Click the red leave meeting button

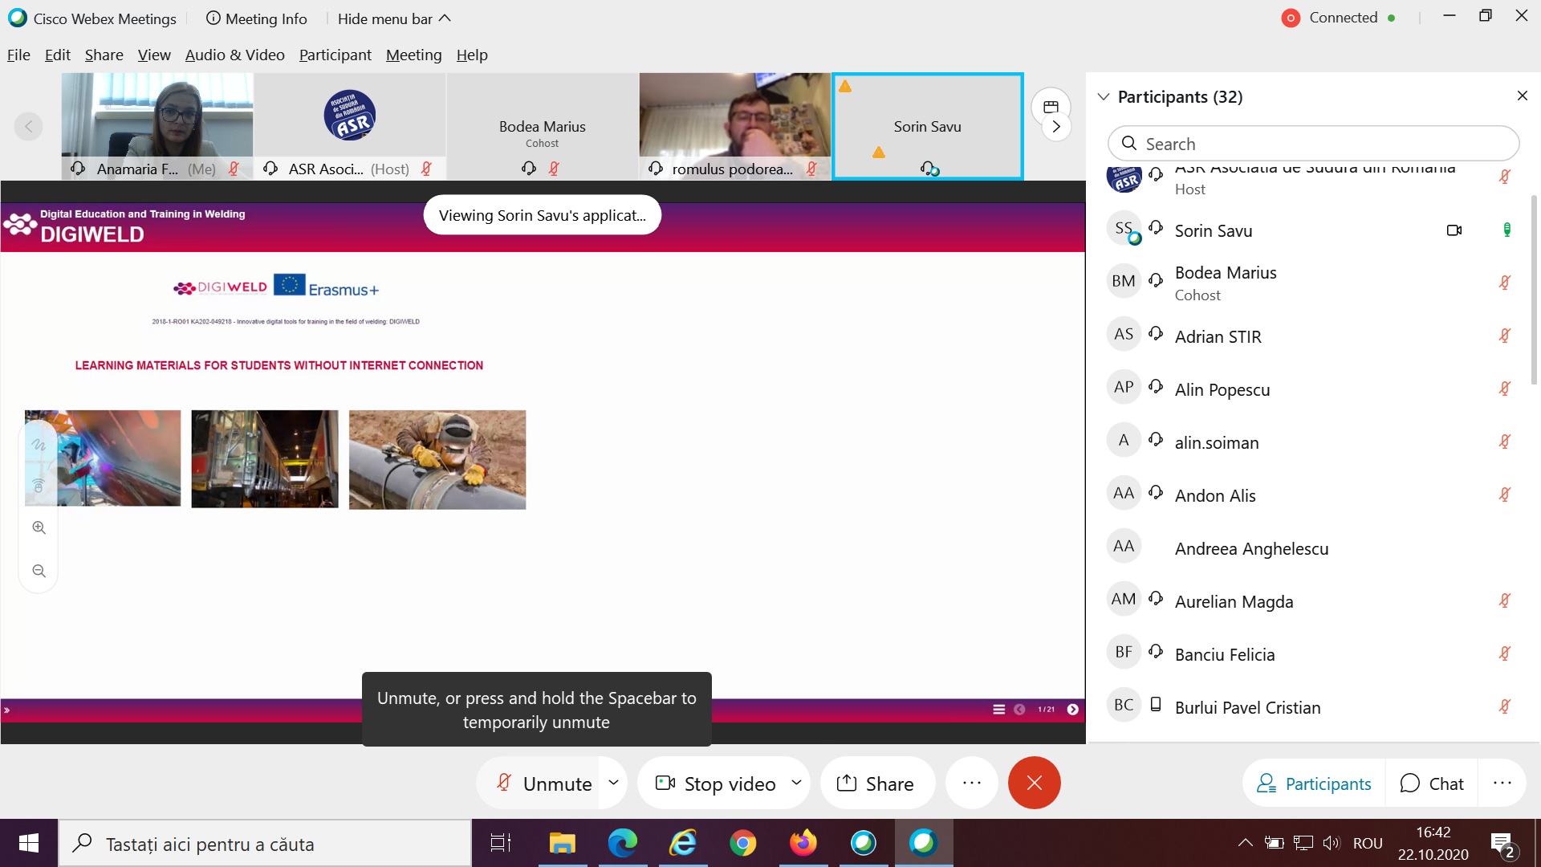tap(1034, 783)
